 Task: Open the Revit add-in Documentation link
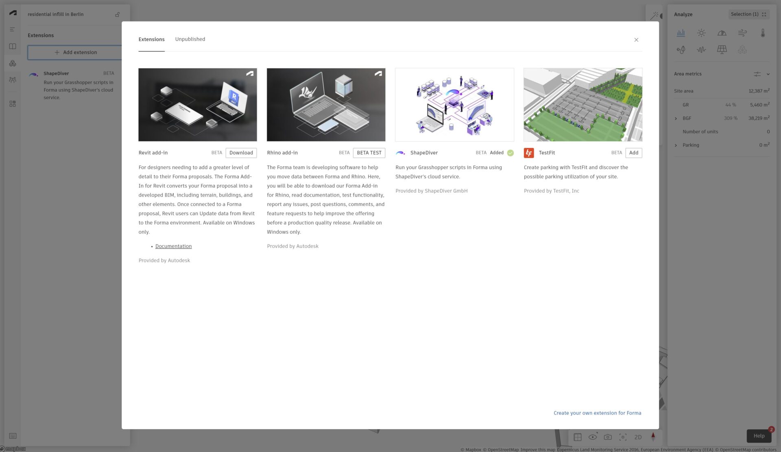tap(173, 246)
